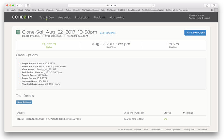
Task: Open the Protection menu
Action: coord(82,17)
